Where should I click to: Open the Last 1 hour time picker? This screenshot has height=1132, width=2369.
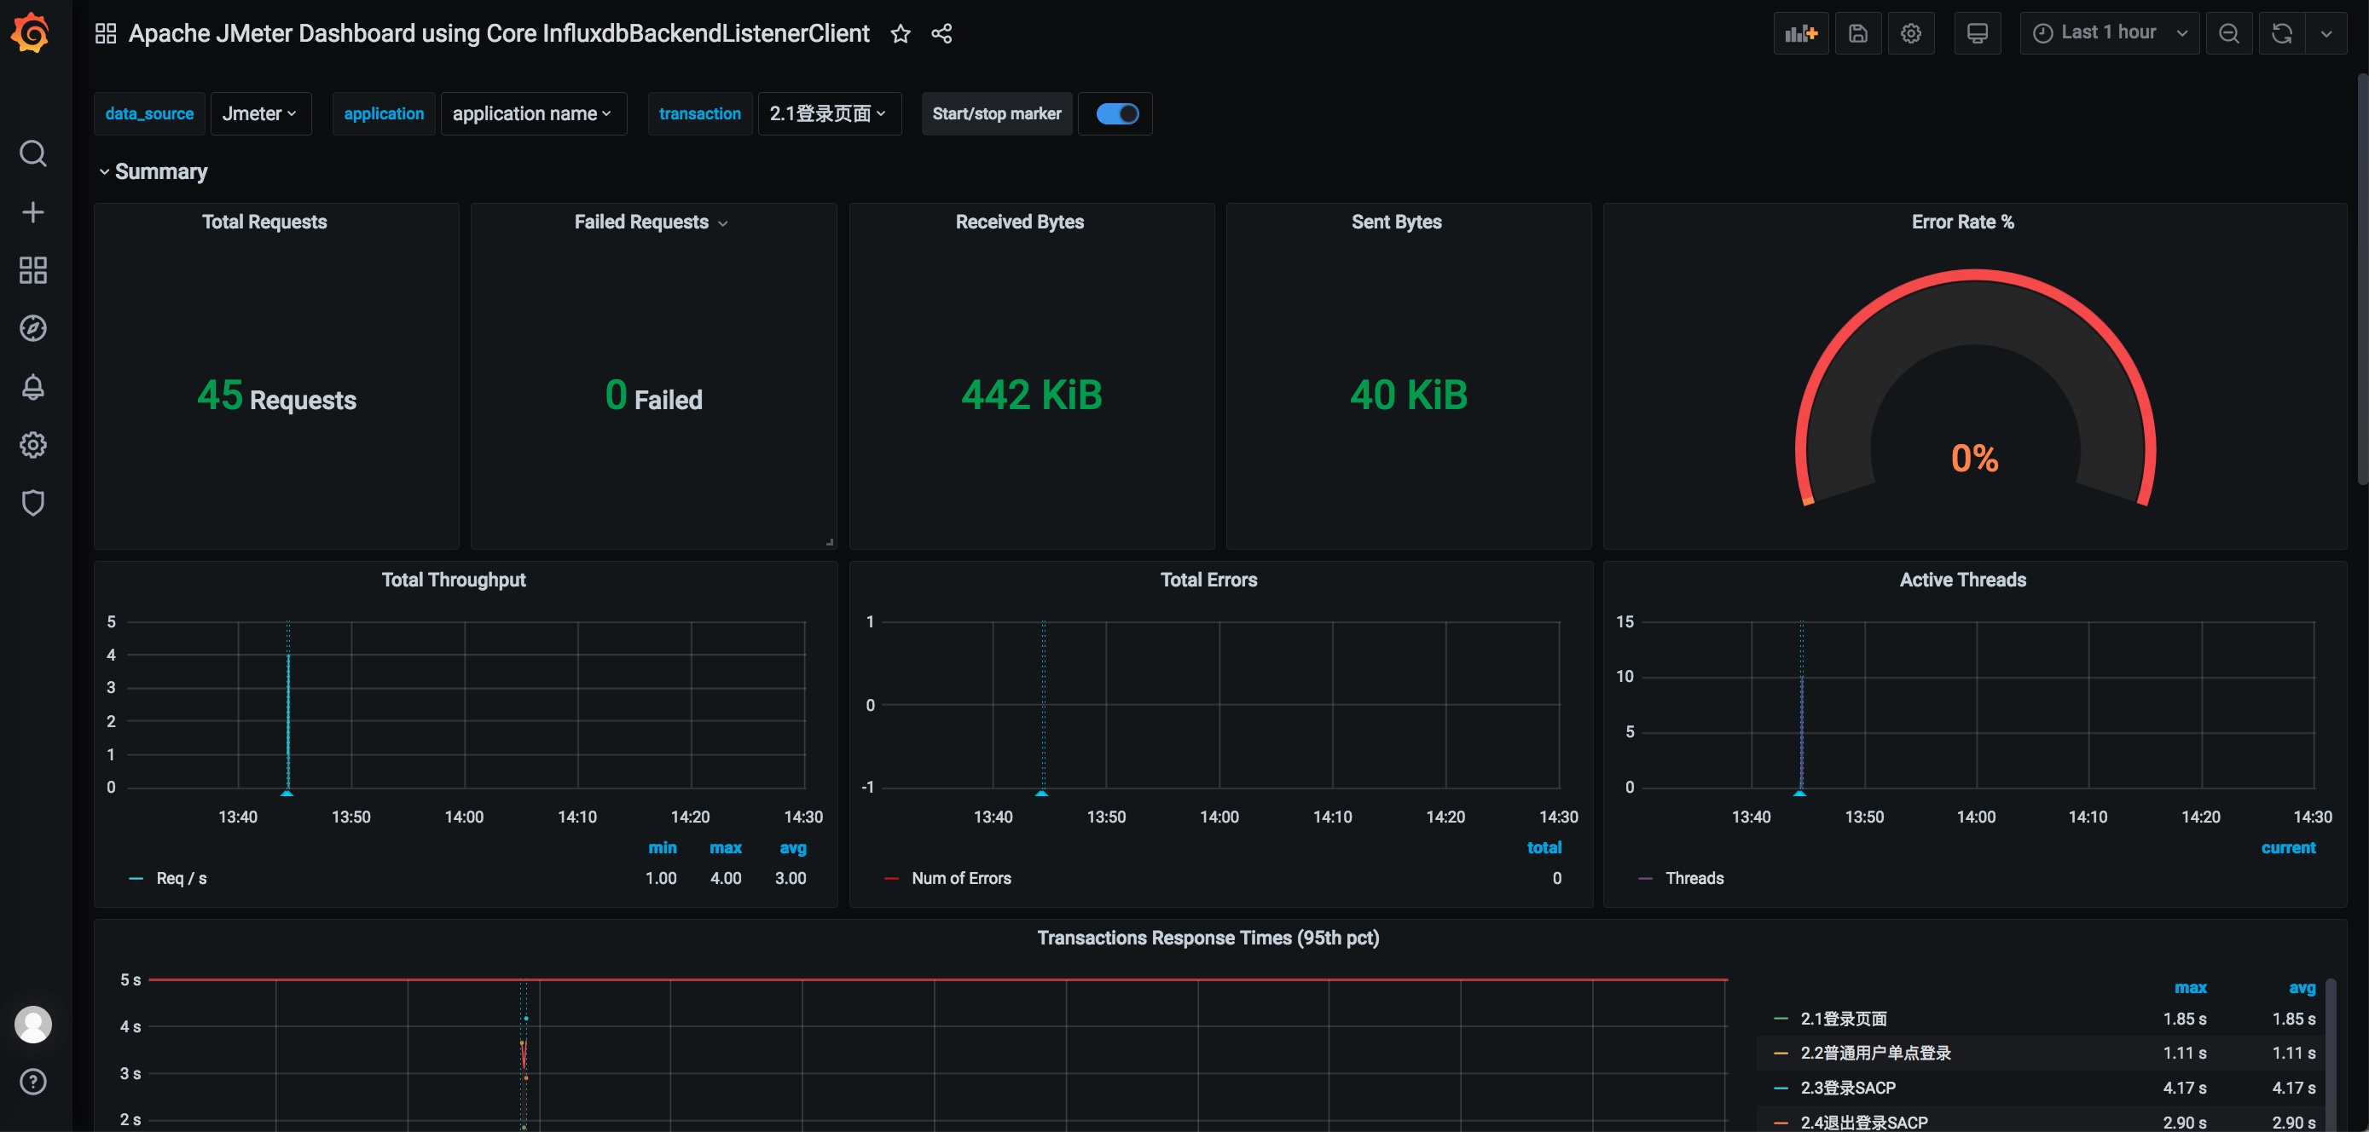(2108, 34)
